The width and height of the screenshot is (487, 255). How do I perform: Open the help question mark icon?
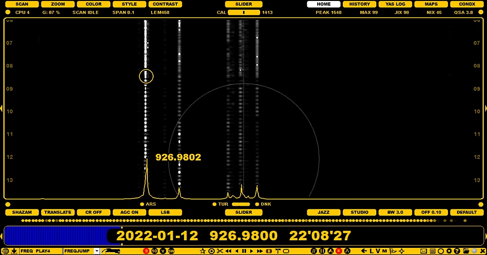pyautogui.click(x=457, y=251)
